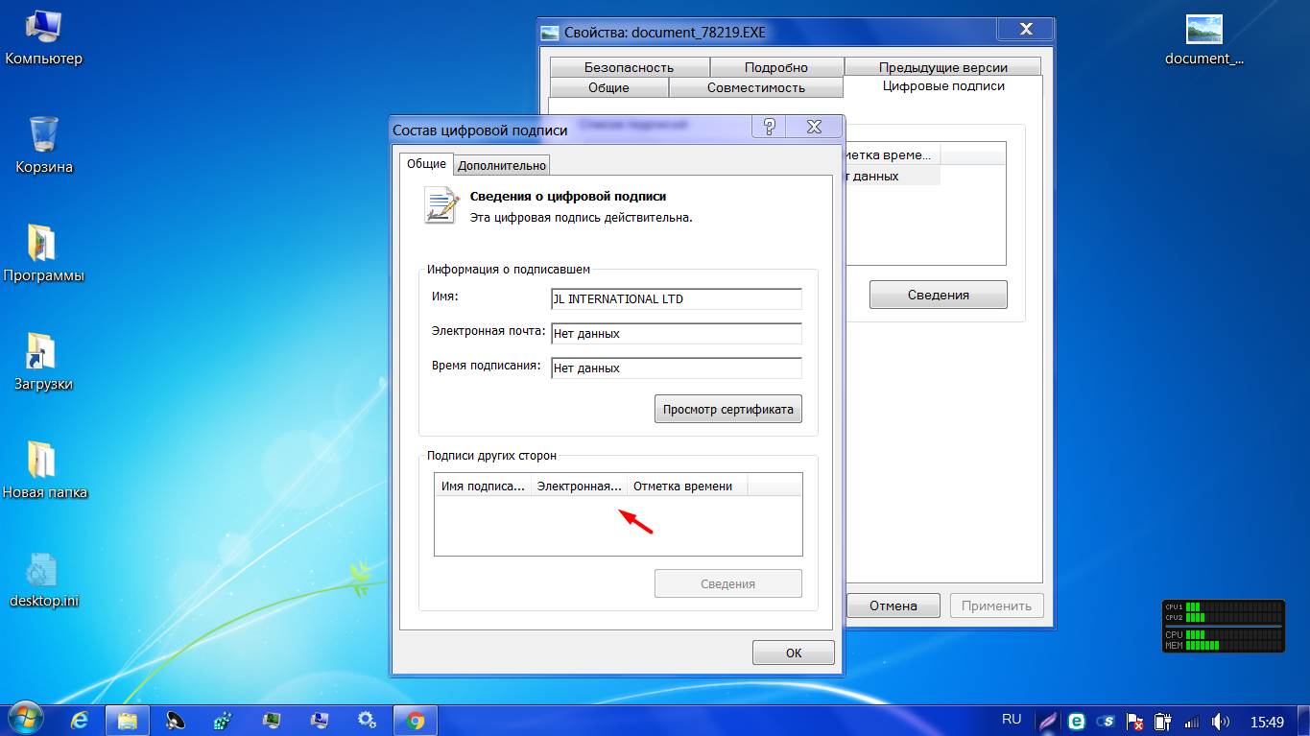
Task: Open the Подробно tab in properties window
Action: click(x=776, y=67)
